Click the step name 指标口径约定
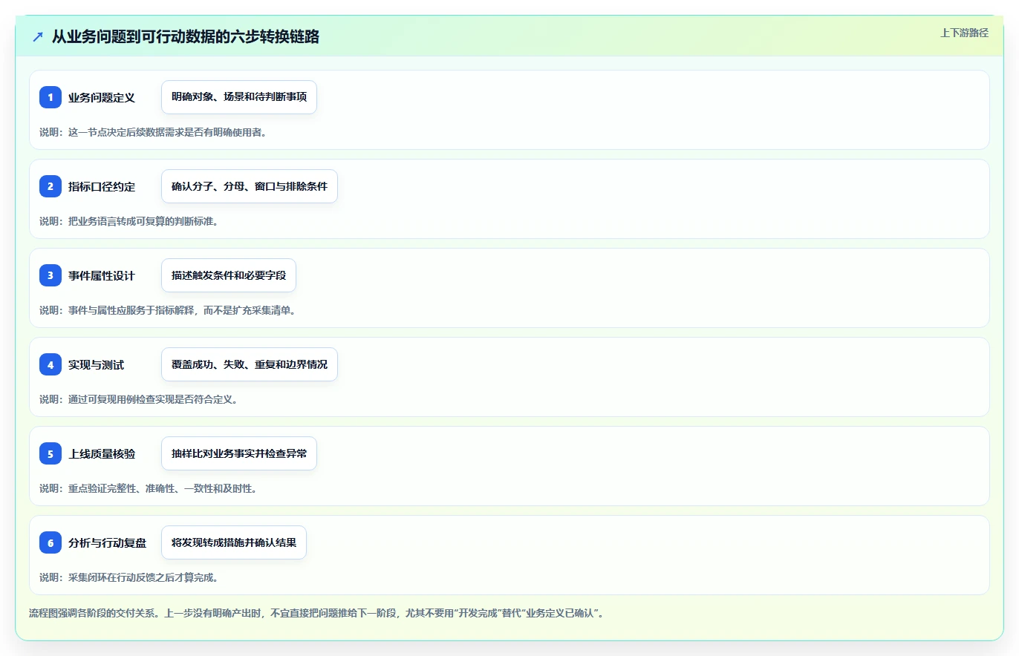Image resolution: width=1019 pixels, height=656 pixels. (x=102, y=186)
